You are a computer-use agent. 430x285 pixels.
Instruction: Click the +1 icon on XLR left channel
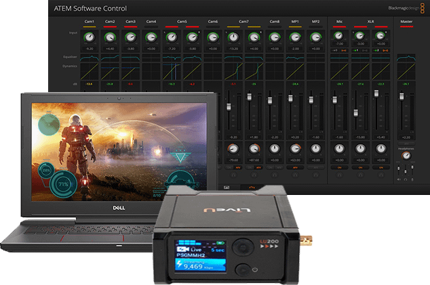pos(355,50)
